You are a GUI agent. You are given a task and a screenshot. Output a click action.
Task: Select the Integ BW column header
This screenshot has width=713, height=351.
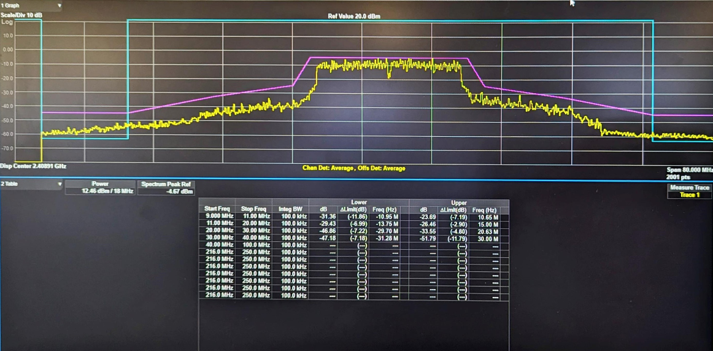click(x=288, y=209)
